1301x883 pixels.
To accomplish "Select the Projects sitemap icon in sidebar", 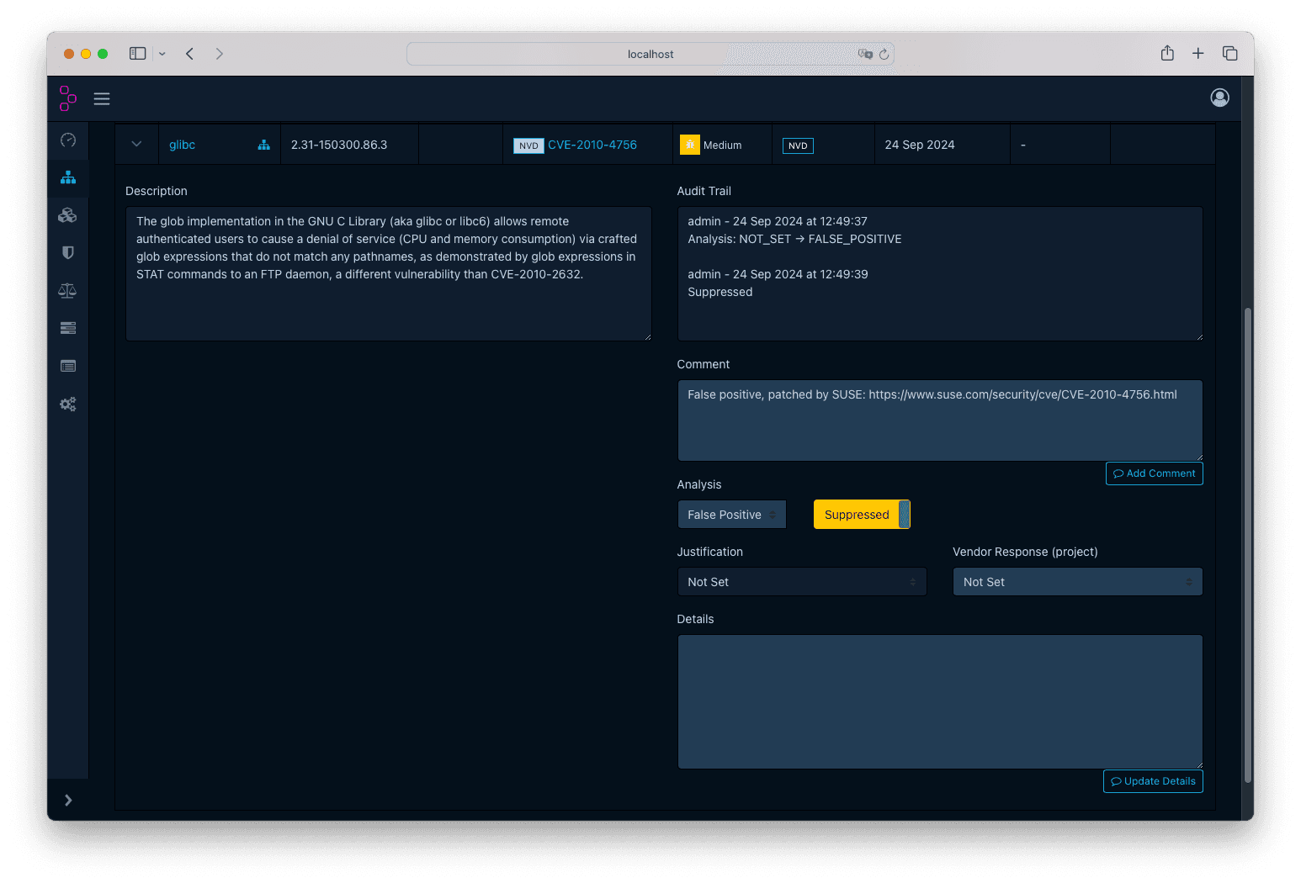I will tap(68, 177).
